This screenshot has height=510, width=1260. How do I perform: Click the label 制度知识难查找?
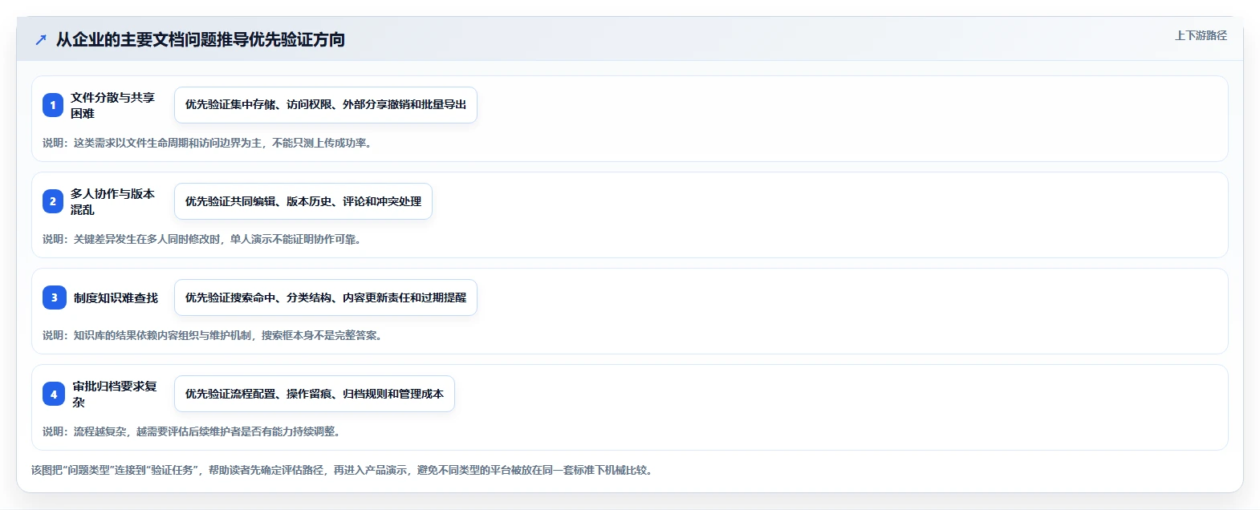[116, 297]
